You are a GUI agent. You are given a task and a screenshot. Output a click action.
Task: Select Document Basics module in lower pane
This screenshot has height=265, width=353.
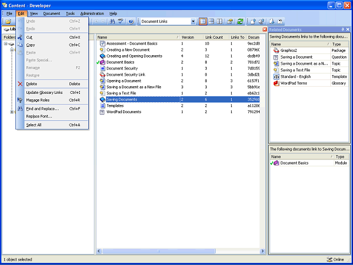309,163
